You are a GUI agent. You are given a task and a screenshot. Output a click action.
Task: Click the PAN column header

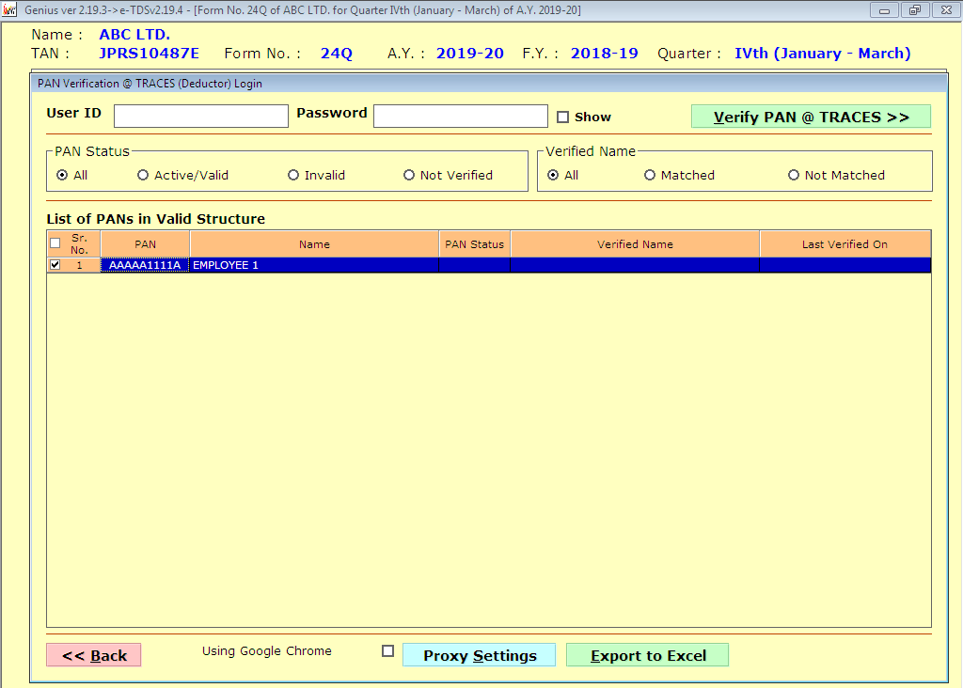click(145, 244)
